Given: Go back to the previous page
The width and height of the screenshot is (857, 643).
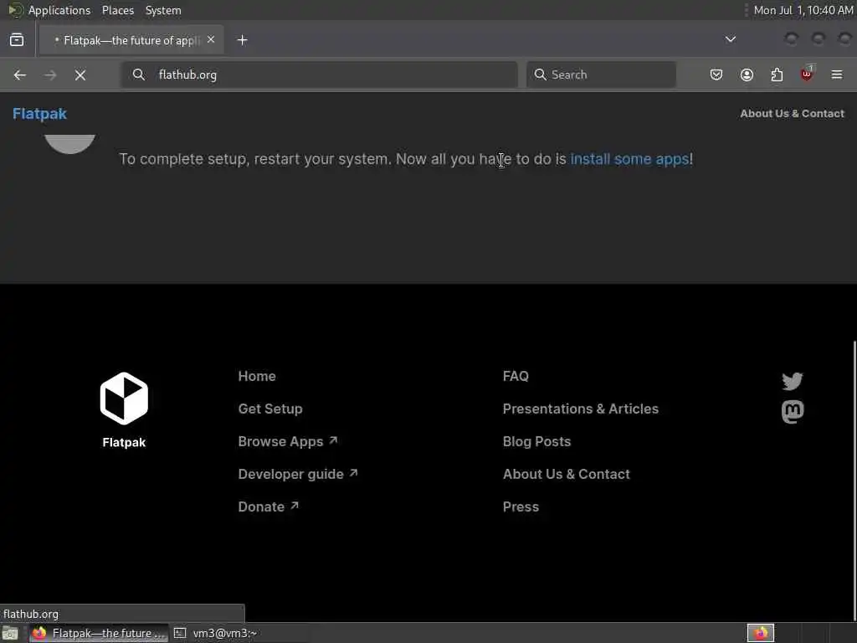Looking at the screenshot, I should click(20, 75).
